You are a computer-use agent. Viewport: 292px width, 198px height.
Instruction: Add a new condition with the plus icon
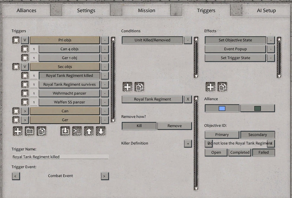click(x=127, y=87)
